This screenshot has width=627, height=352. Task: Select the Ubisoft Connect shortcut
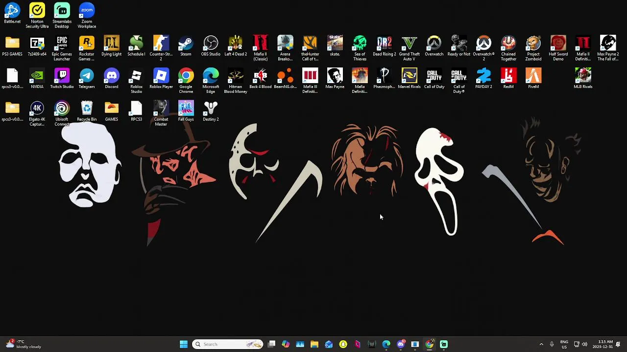pyautogui.click(x=62, y=114)
